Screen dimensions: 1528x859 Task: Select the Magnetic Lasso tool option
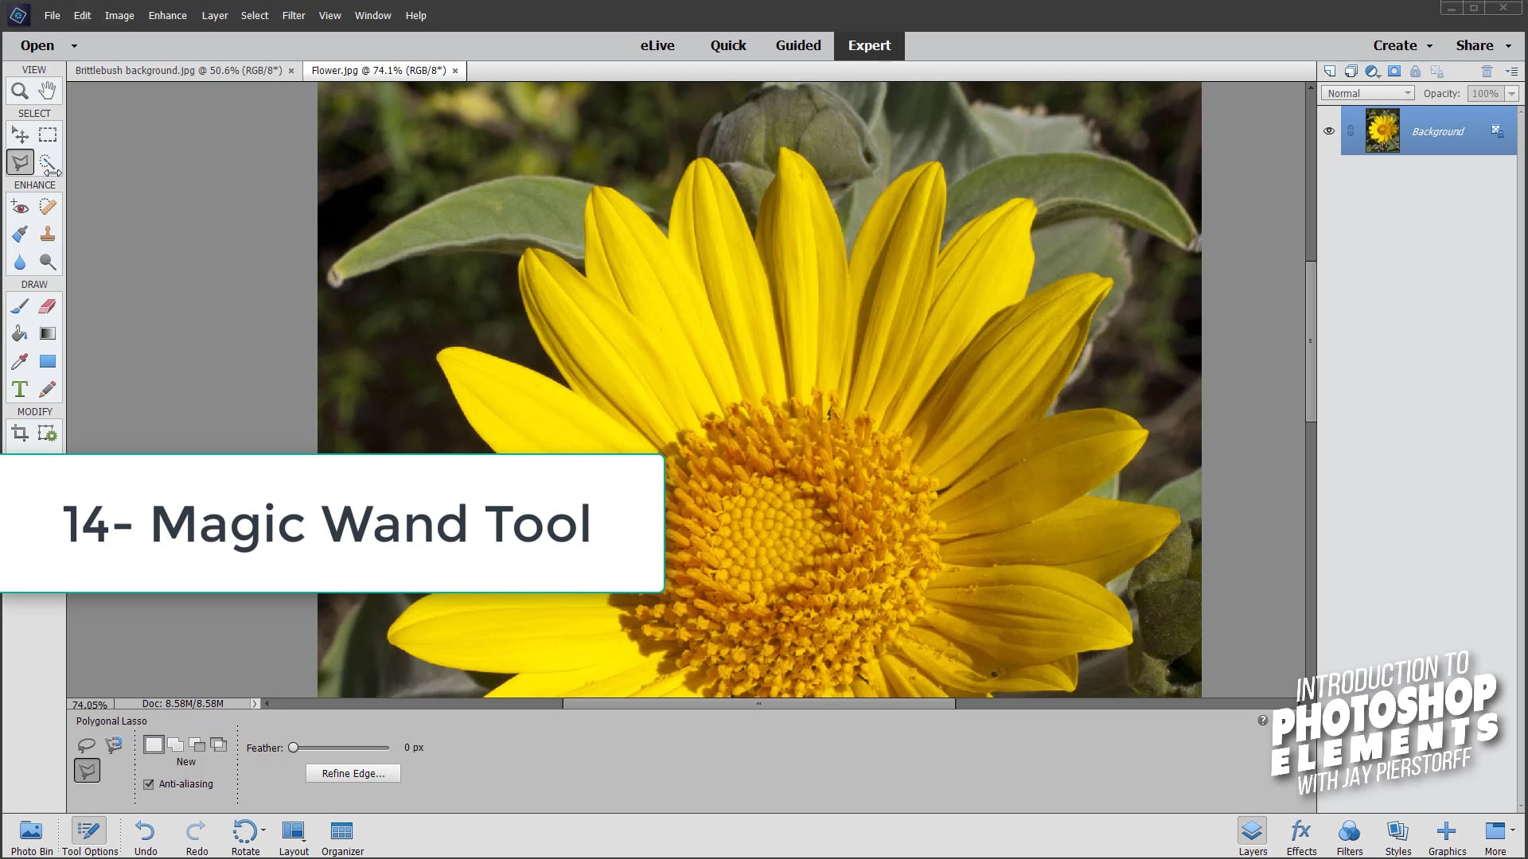tap(114, 745)
